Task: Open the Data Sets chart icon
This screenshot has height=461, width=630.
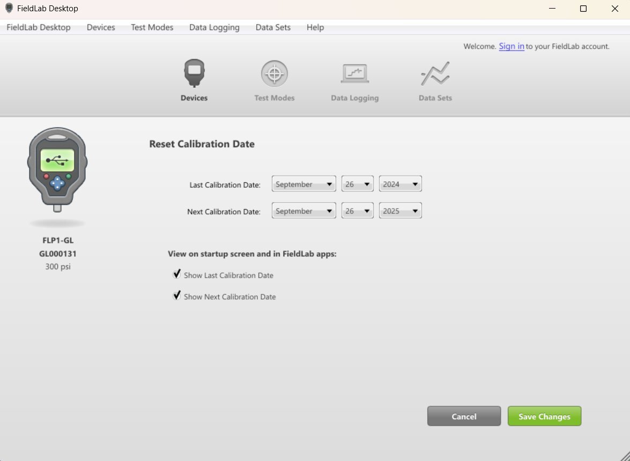Action: click(435, 73)
